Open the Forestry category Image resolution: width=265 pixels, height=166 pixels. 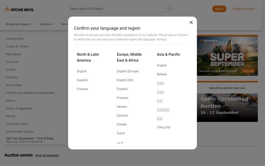coord(11,77)
